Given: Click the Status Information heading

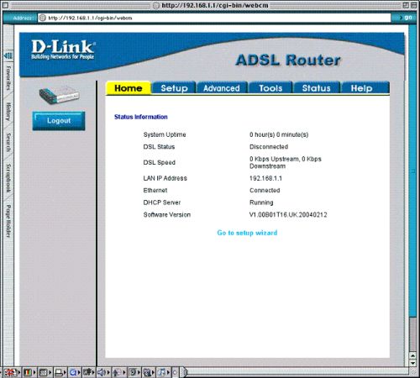Looking at the screenshot, I should [x=141, y=117].
